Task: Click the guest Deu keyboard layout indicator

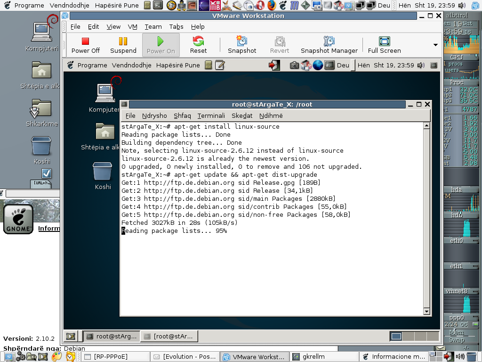Action: point(343,65)
